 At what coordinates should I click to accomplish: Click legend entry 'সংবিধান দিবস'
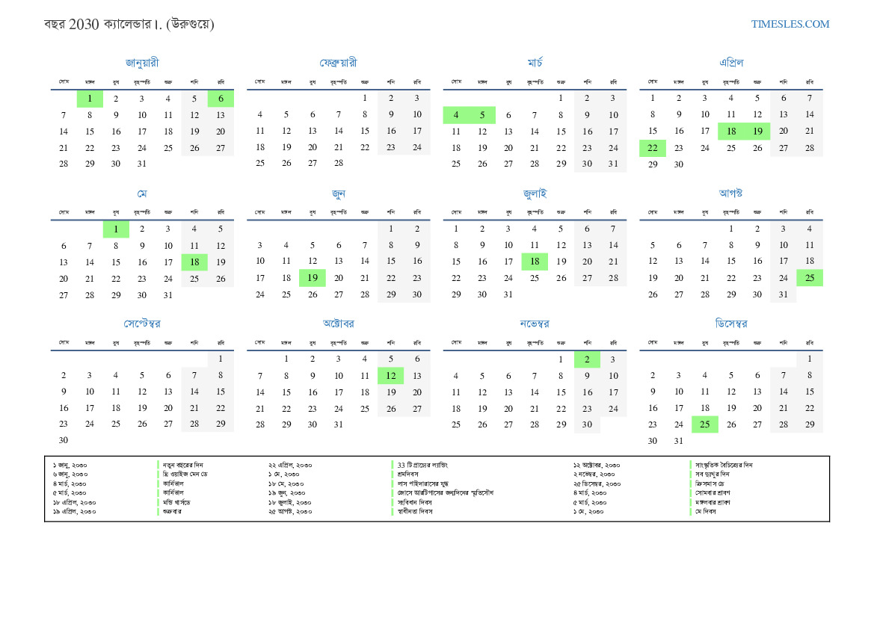click(x=414, y=502)
